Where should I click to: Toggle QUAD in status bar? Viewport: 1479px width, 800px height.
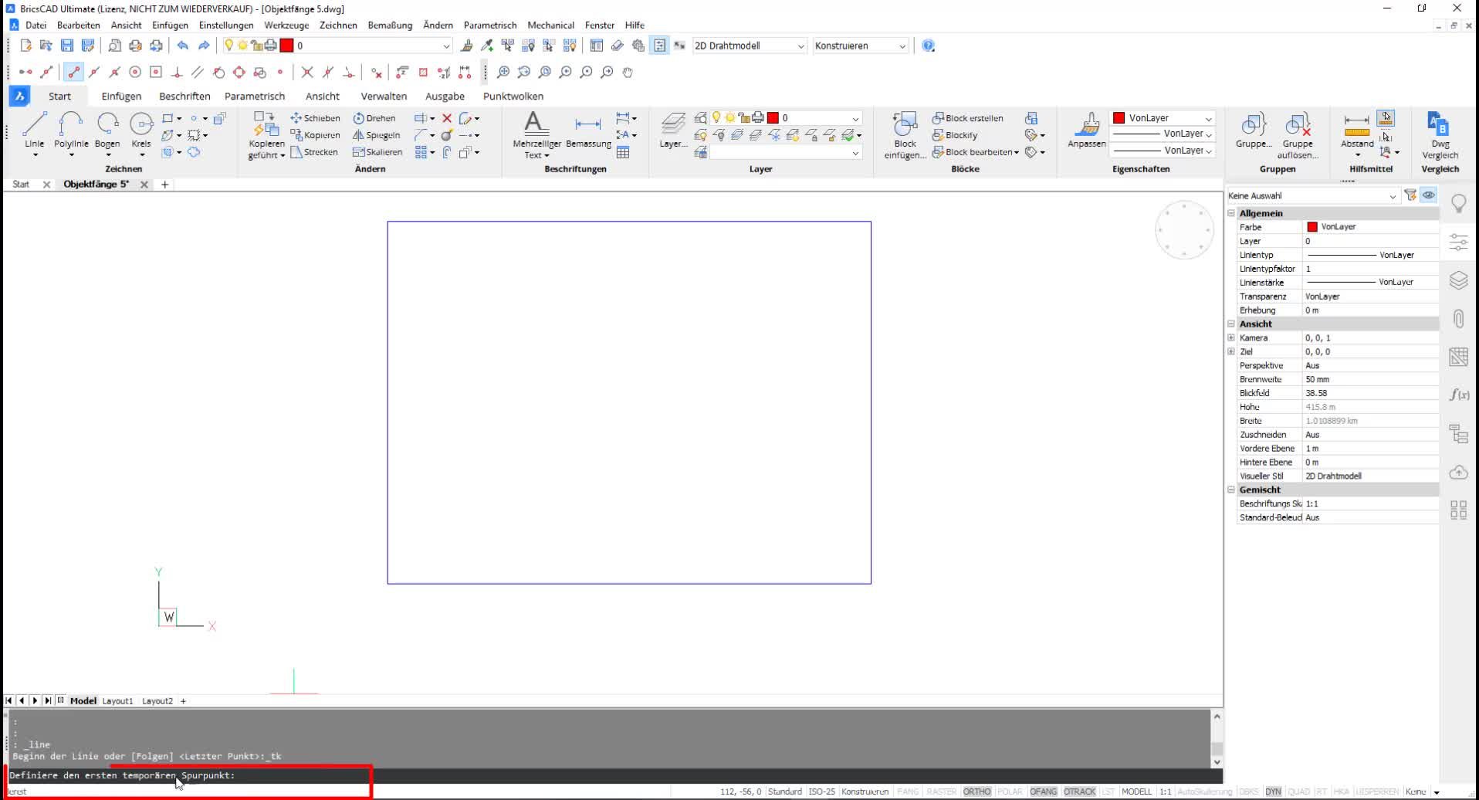click(x=1299, y=792)
